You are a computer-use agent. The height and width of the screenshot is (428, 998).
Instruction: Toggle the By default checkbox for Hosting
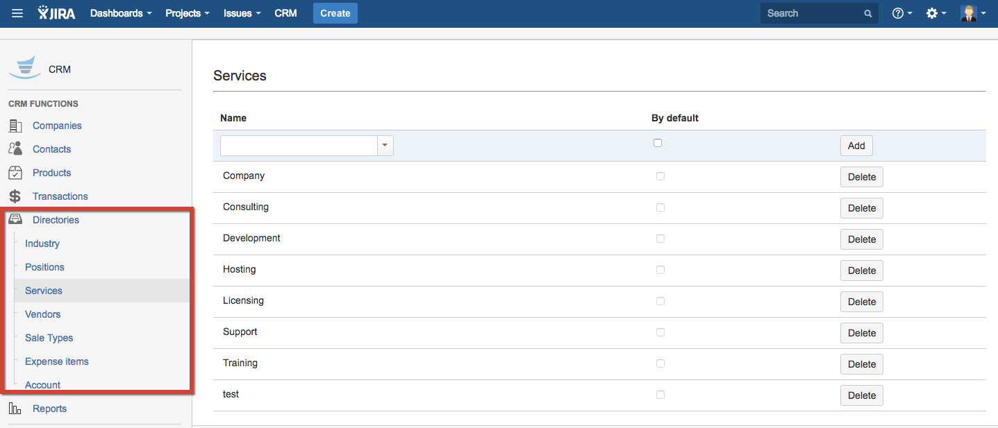pos(660,270)
